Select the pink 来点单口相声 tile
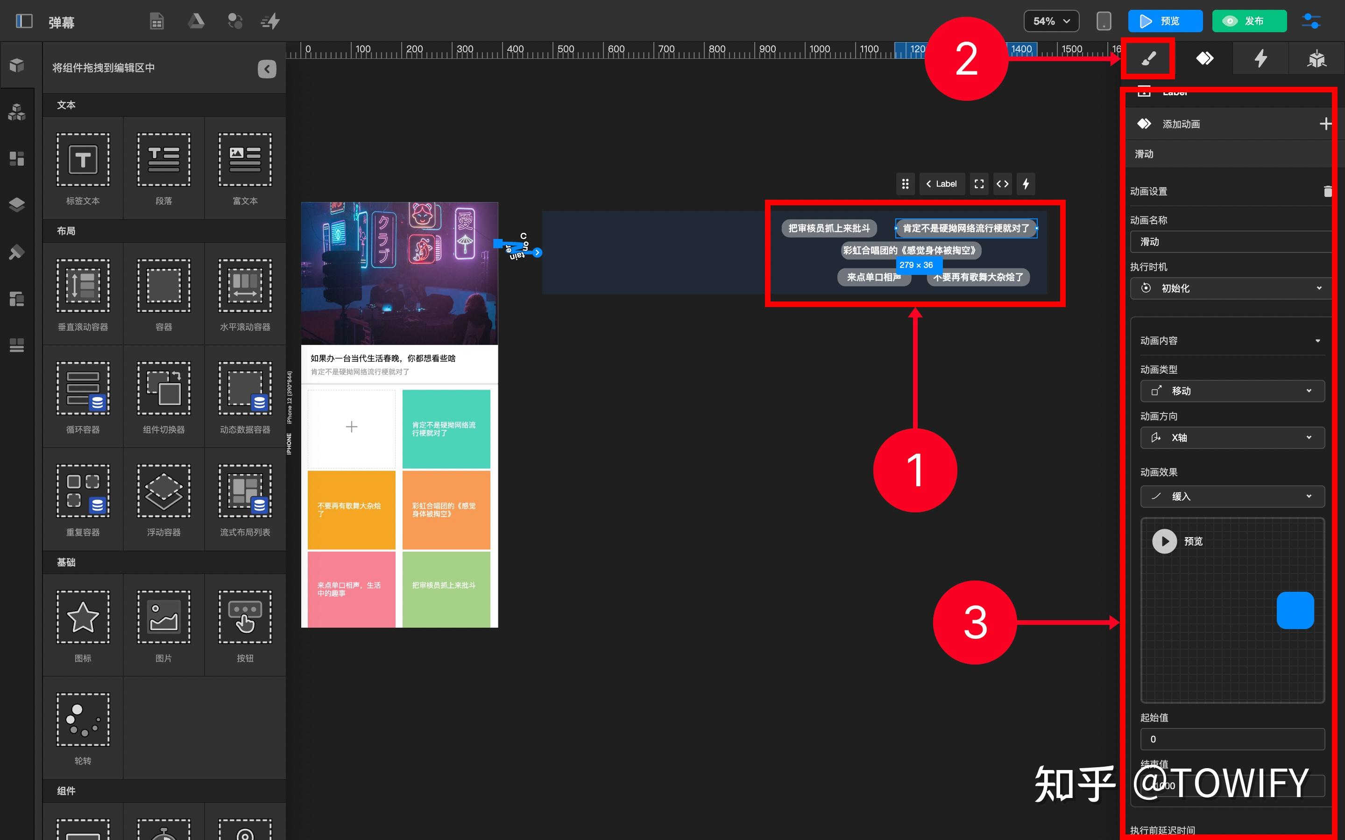The image size is (1345, 840). [x=351, y=589]
